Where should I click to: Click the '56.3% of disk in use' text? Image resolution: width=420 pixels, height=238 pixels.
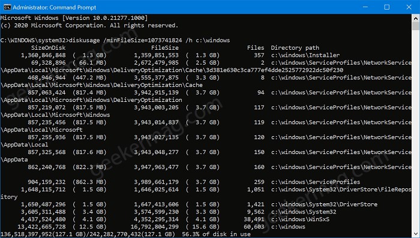pos(217,234)
